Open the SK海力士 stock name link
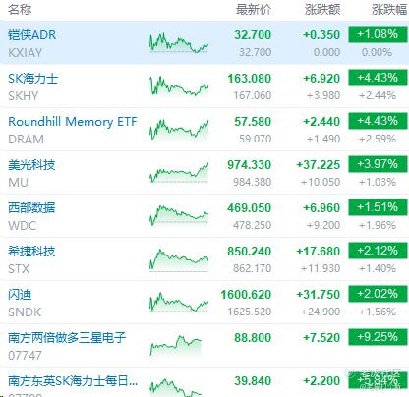 click(x=32, y=79)
